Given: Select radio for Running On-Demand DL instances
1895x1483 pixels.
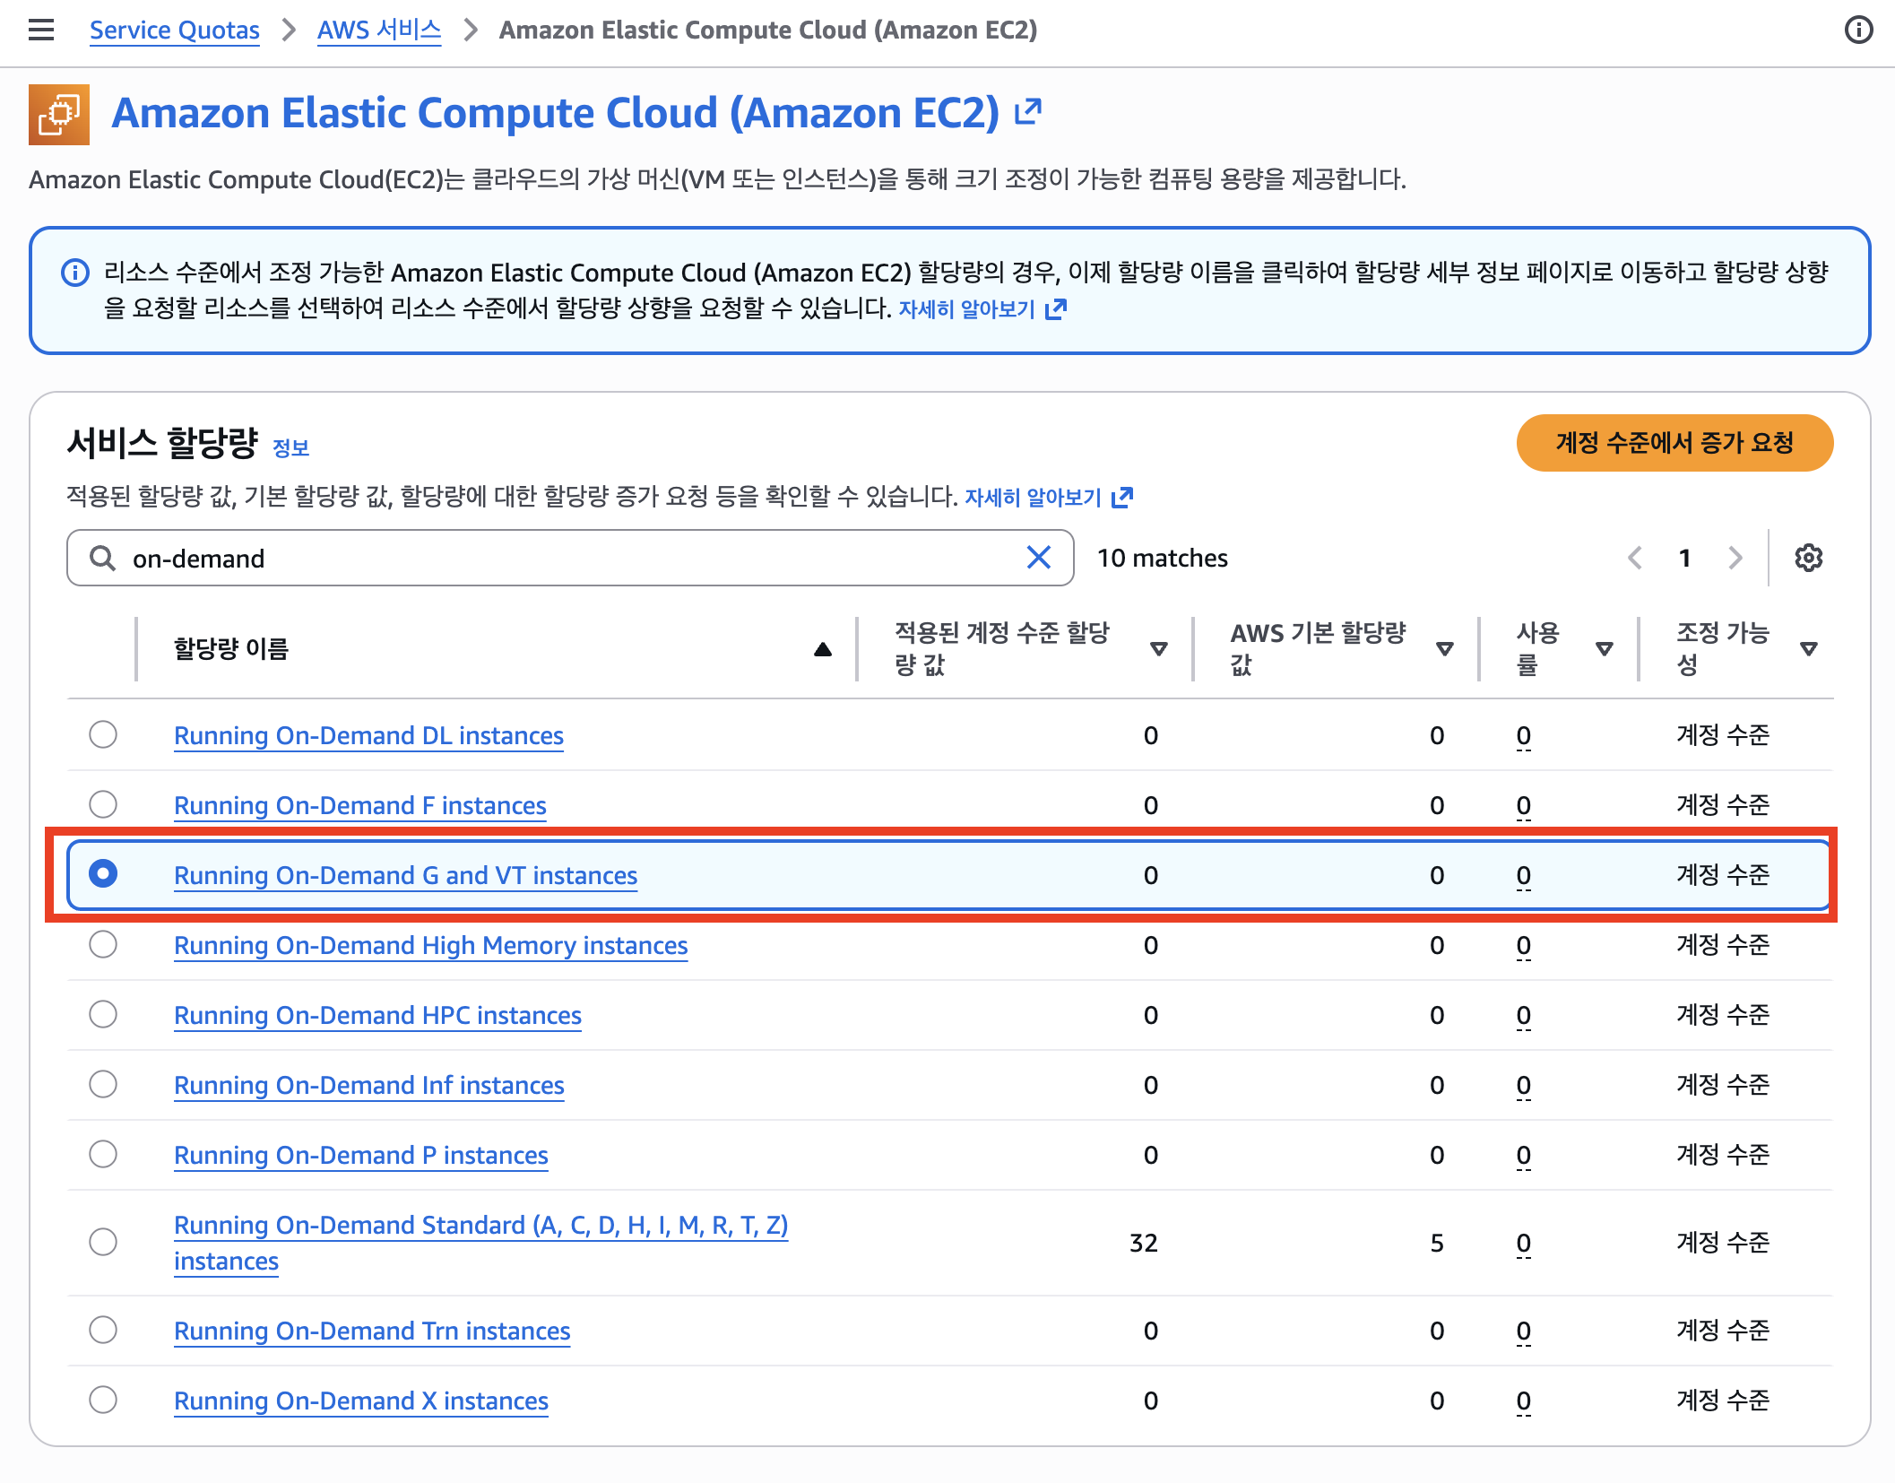Looking at the screenshot, I should point(103,735).
